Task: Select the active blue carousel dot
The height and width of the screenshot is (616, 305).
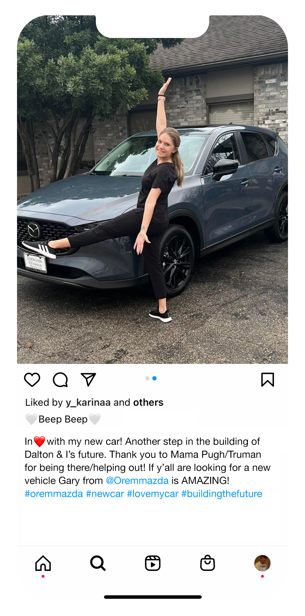Action: (154, 378)
